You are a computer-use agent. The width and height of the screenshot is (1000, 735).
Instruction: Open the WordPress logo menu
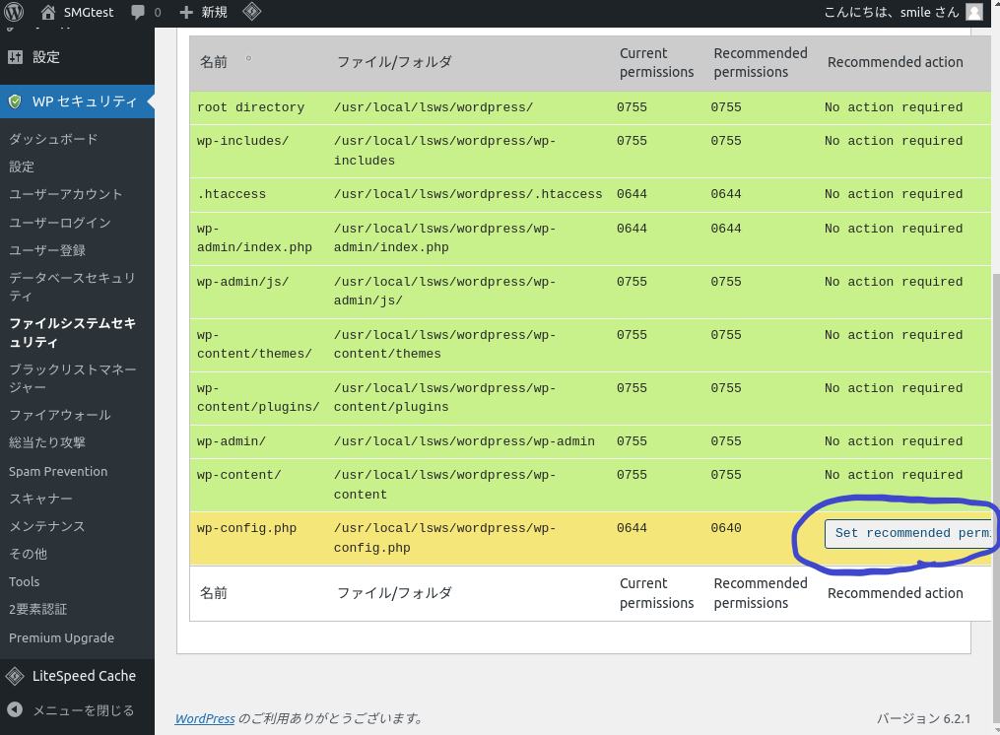pyautogui.click(x=14, y=12)
